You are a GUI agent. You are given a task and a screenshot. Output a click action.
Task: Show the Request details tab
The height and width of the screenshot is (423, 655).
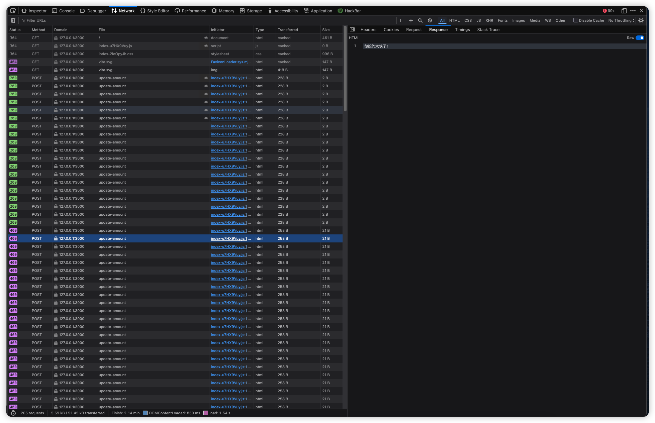[x=414, y=29]
